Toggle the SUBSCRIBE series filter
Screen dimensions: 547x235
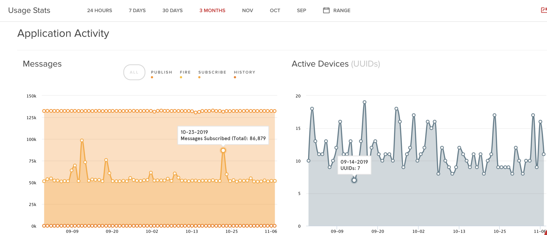[212, 72]
